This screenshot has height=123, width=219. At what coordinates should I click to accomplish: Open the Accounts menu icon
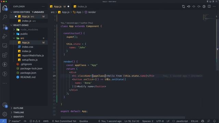point(5,105)
